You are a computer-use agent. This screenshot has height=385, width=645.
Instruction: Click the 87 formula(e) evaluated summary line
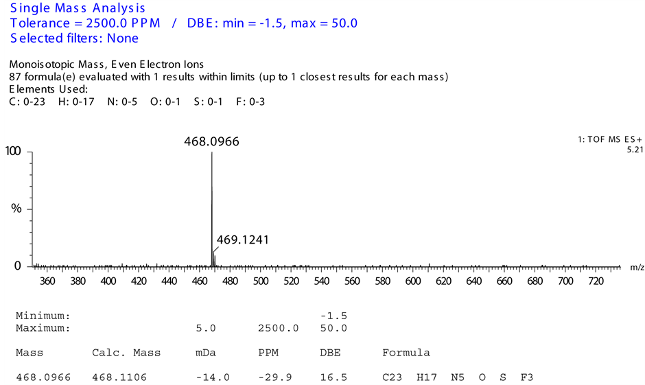pyautogui.click(x=228, y=76)
